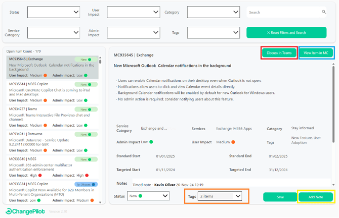Click the View Item in MC button
Screen dimensions: 339x218
point(316,53)
